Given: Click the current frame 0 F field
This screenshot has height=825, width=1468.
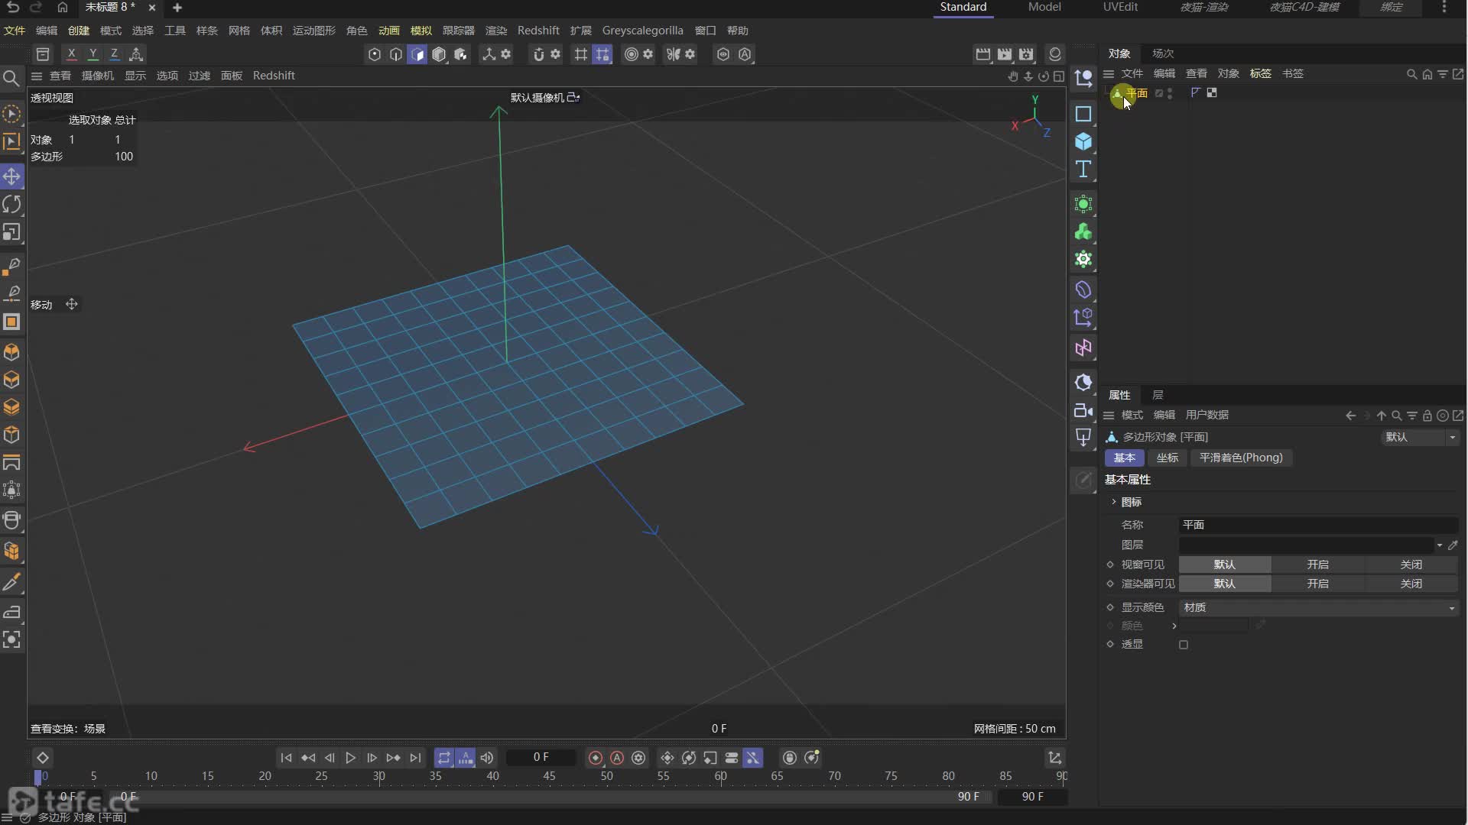Looking at the screenshot, I should pyautogui.click(x=541, y=757).
